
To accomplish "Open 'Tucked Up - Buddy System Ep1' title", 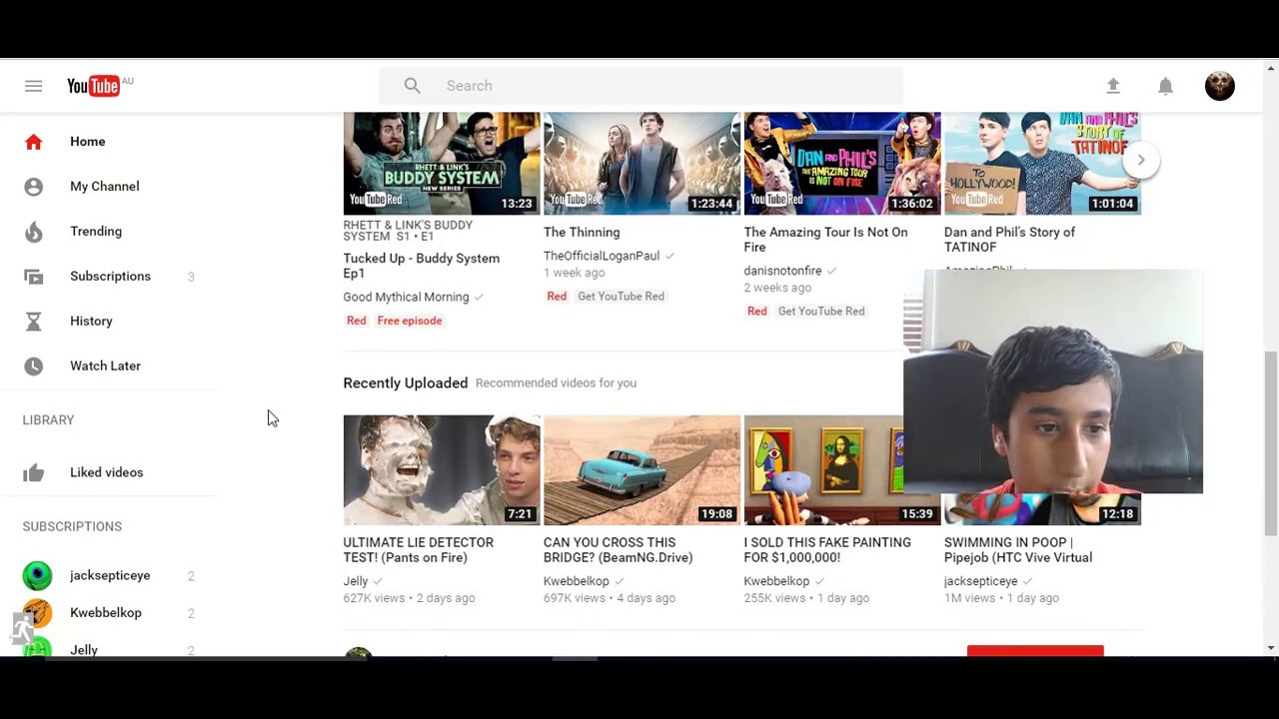I will [x=421, y=266].
